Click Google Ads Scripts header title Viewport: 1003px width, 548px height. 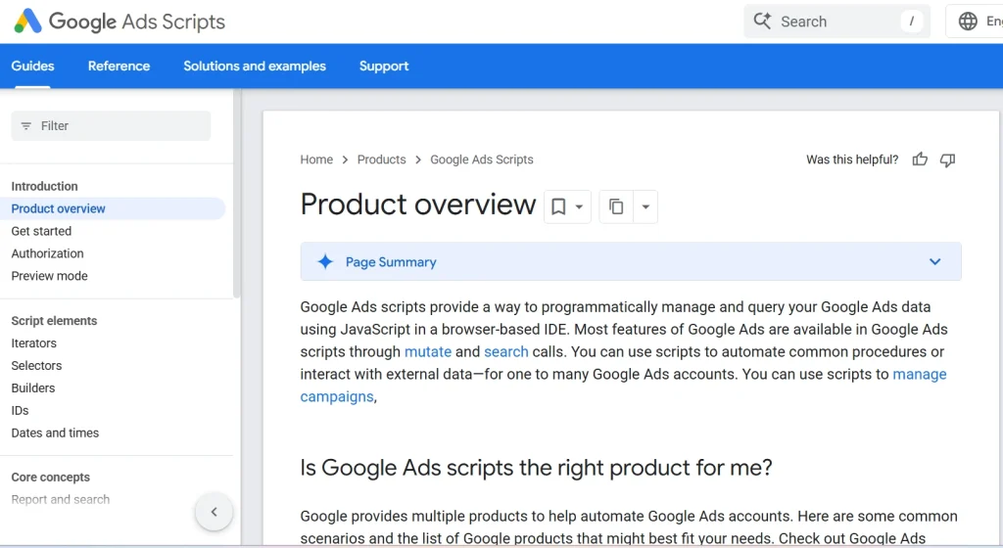(x=137, y=22)
